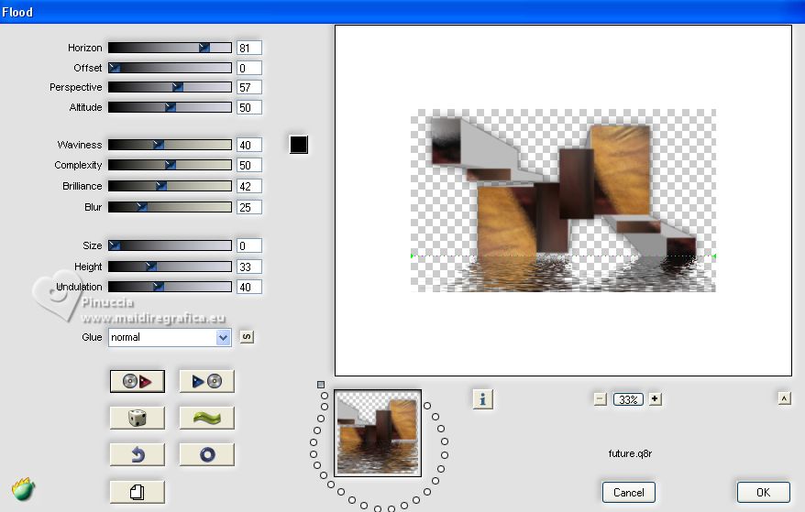Click the black color swatch

299,145
